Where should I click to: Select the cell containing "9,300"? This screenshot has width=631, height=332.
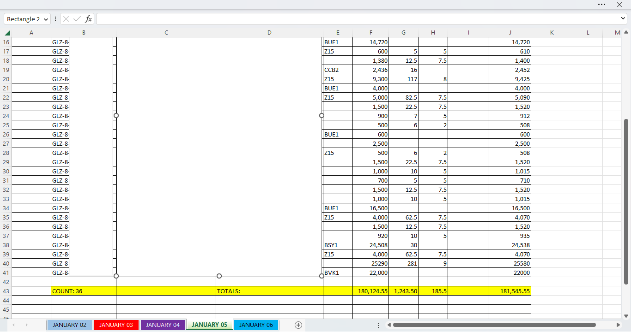370,79
